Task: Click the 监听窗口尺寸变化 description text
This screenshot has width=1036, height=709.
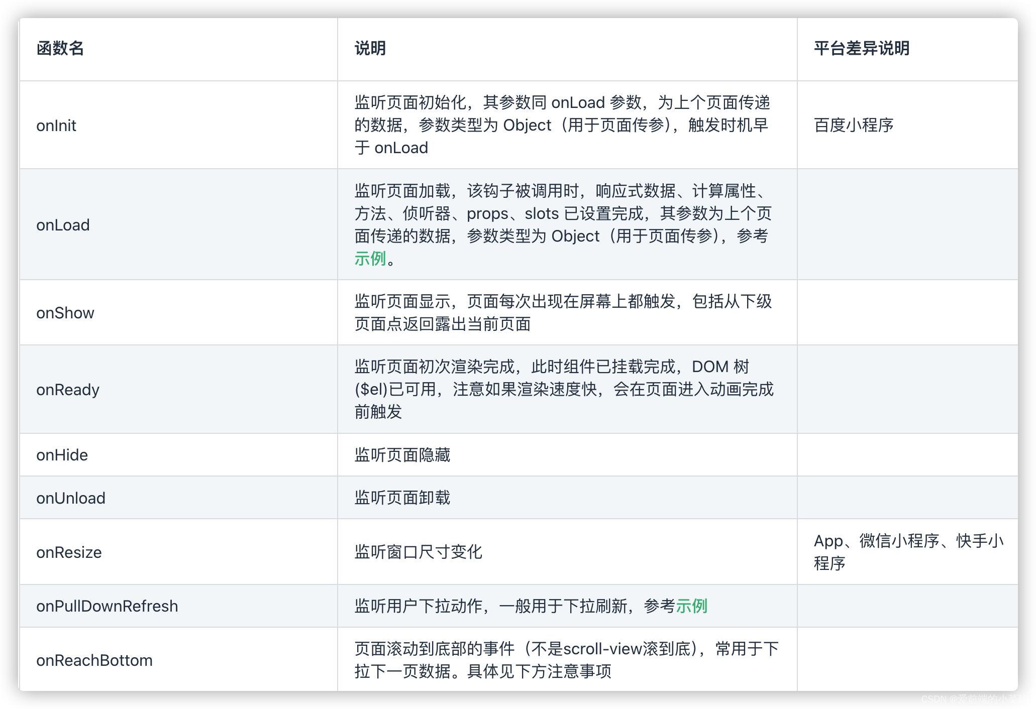Action: coord(418,552)
